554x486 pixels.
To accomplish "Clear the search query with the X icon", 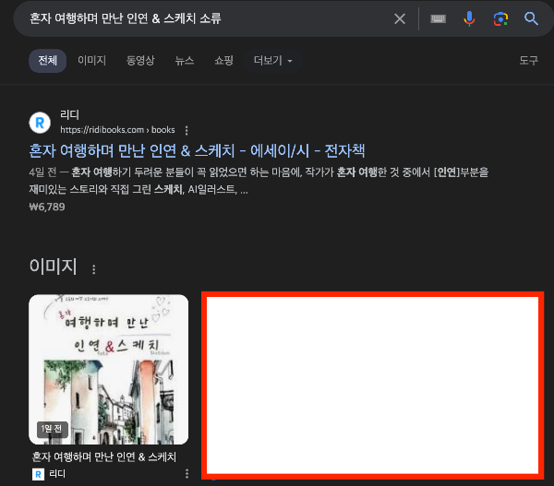I will click(400, 18).
